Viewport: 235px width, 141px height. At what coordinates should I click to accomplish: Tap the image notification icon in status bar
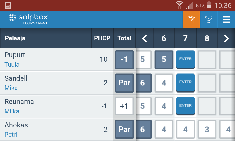tap(8, 5)
